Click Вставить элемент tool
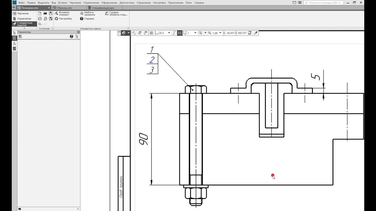 pyautogui.click(x=62, y=13)
